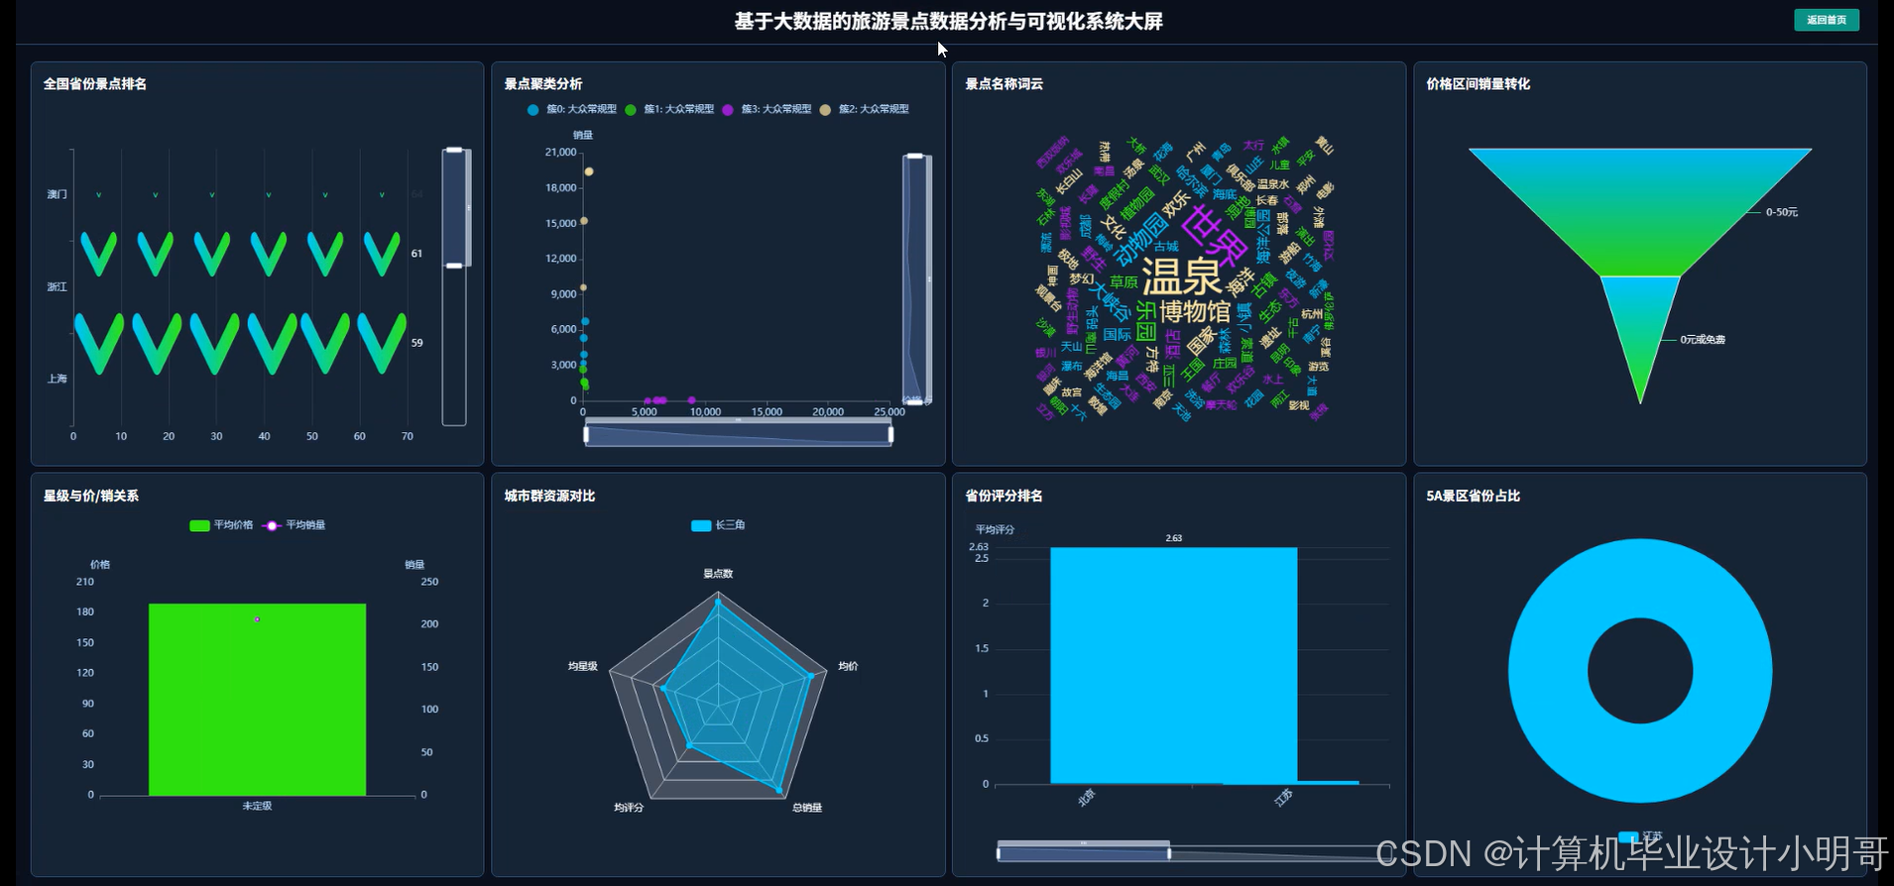This screenshot has height=886, width=1894.
Task: Click top handle of province ranking zoom slider
Action: click(454, 150)
